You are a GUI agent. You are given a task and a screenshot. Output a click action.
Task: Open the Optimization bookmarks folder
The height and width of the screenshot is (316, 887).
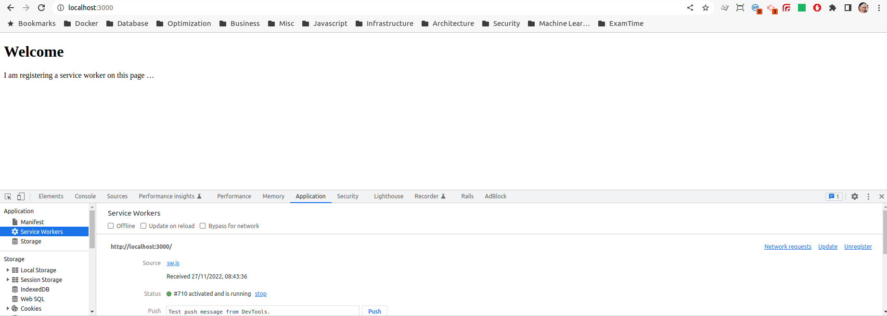[x=184, y=24]
